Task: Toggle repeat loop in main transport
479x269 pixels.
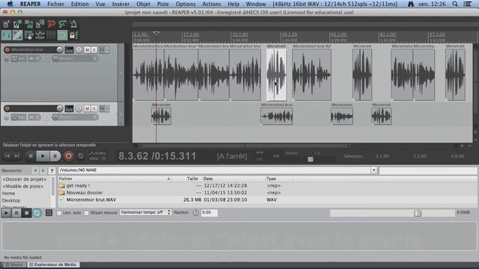Action: coord(81,156)
